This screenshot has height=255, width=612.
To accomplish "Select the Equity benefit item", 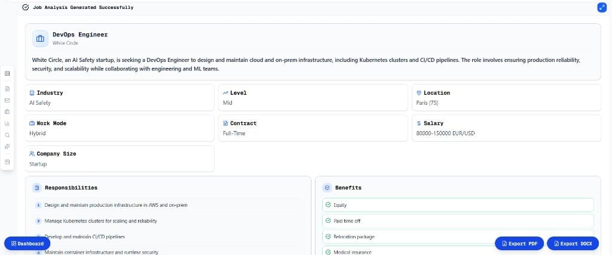I will point(458,205).
